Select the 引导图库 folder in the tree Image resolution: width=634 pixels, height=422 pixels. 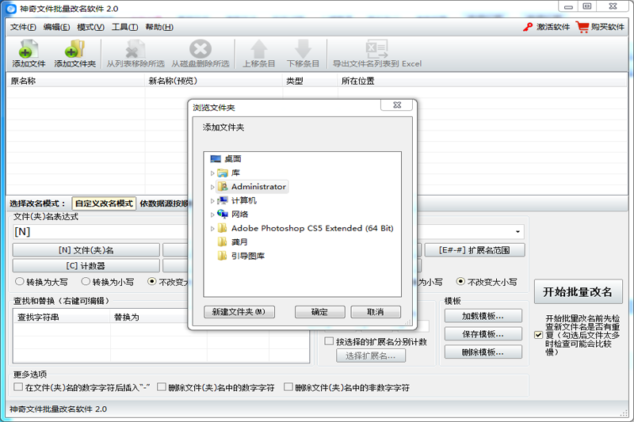pos(223,256)
